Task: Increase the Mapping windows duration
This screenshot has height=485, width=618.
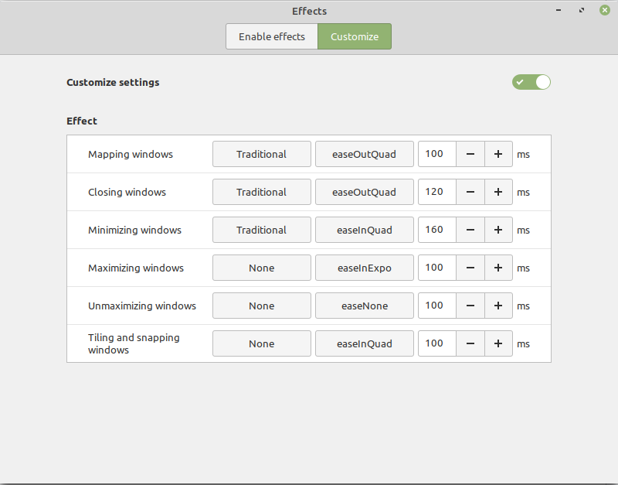Action: (x=498, y=154)
